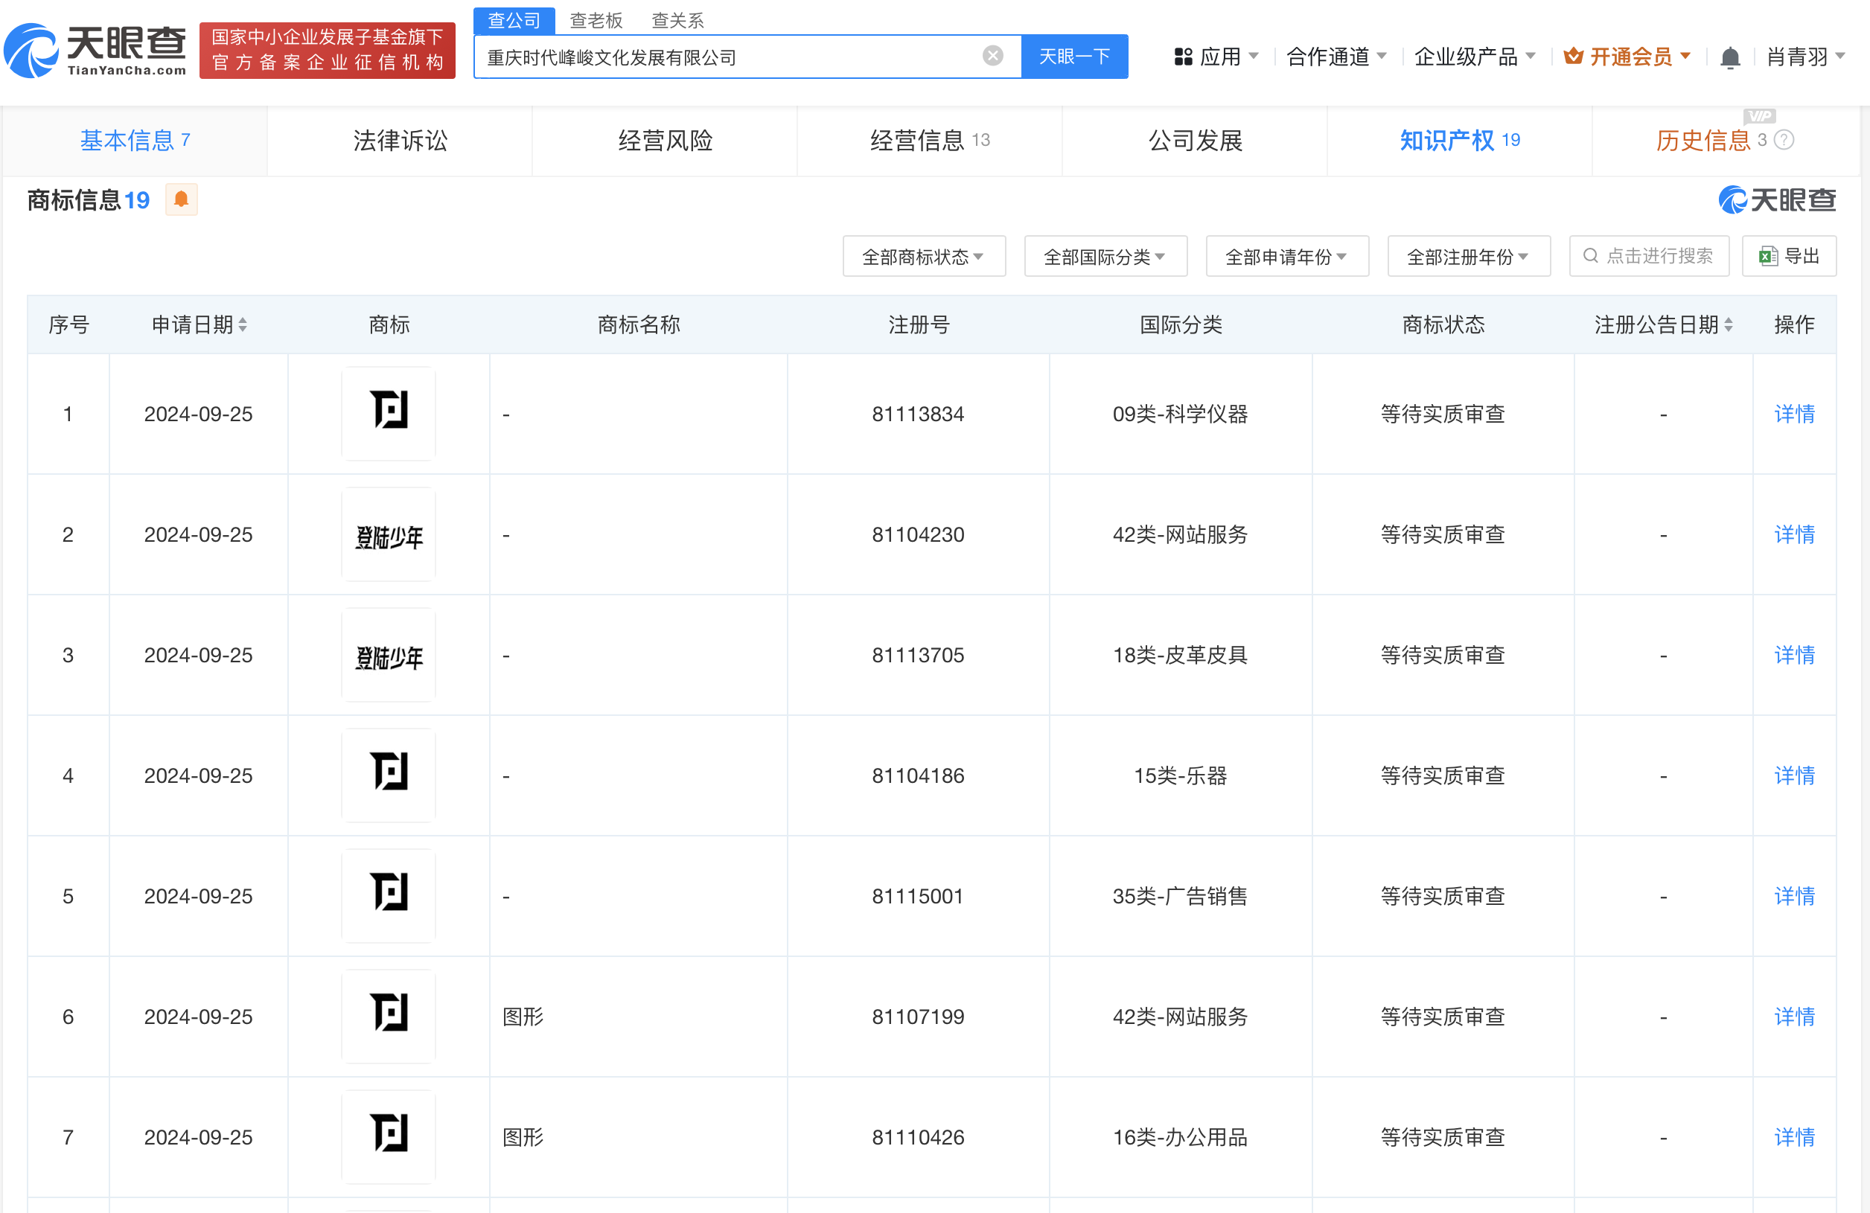Click the red 国家中小企业发展子基金 banner

(x=328, y=51)
